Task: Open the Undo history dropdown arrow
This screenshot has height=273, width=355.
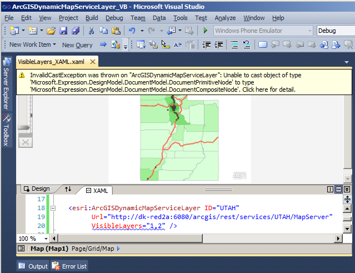Action: pyautogui.click(x=142, y=31)
